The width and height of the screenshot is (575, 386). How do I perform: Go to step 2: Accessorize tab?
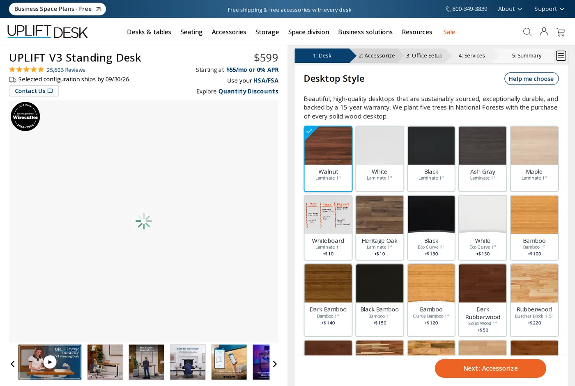[377, 56]
